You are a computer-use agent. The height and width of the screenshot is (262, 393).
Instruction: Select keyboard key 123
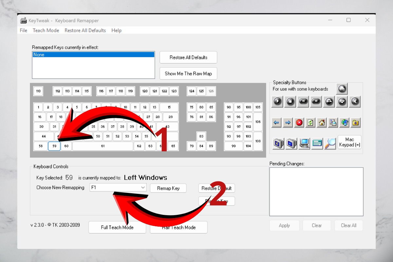(x=174, y=91)
